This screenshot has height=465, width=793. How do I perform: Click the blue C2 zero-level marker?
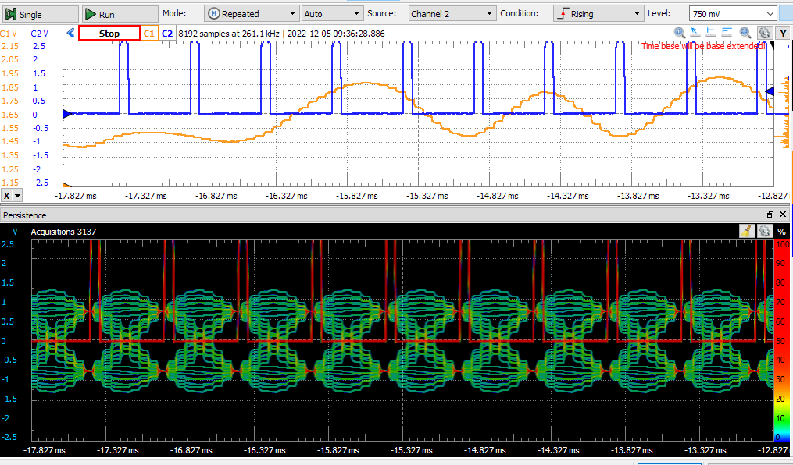(x=67, y=114)
